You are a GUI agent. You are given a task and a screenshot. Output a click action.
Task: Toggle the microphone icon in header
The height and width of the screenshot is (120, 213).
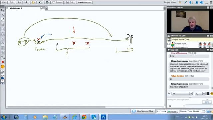coord(190,2)
